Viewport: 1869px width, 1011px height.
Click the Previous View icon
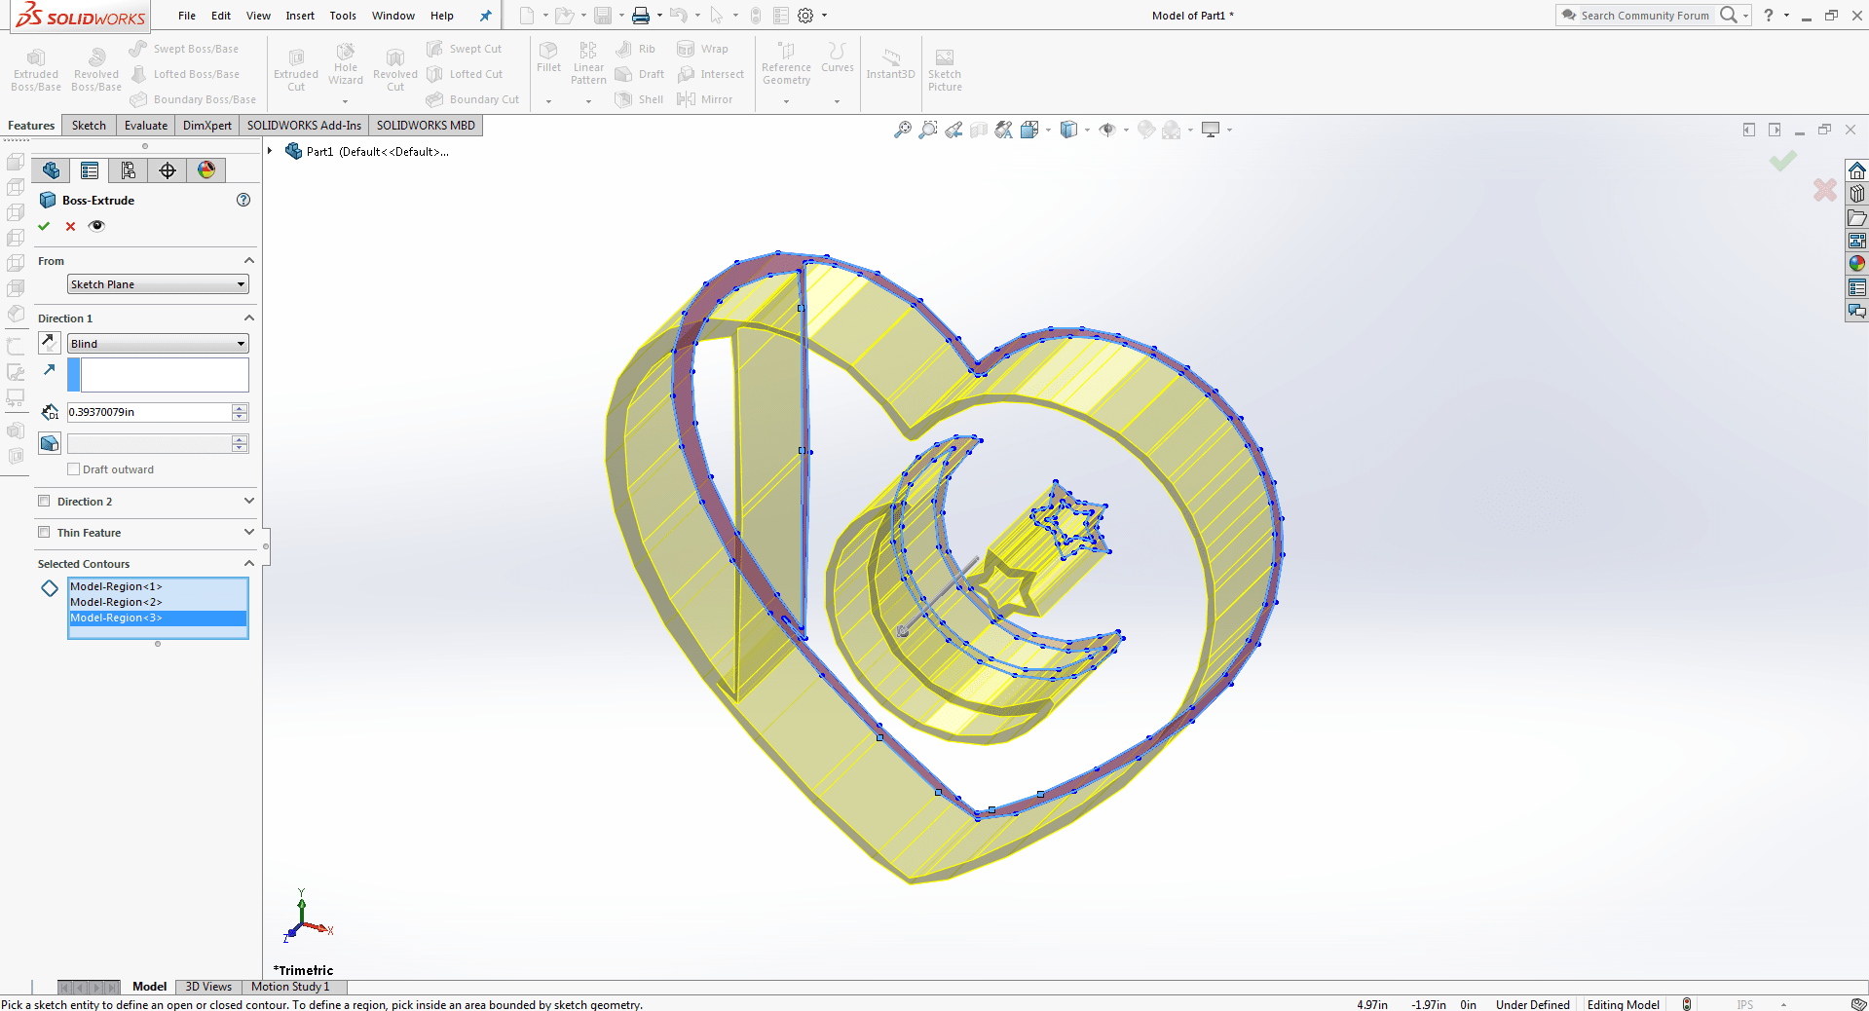pyautogui.click(x=953, y=130)
